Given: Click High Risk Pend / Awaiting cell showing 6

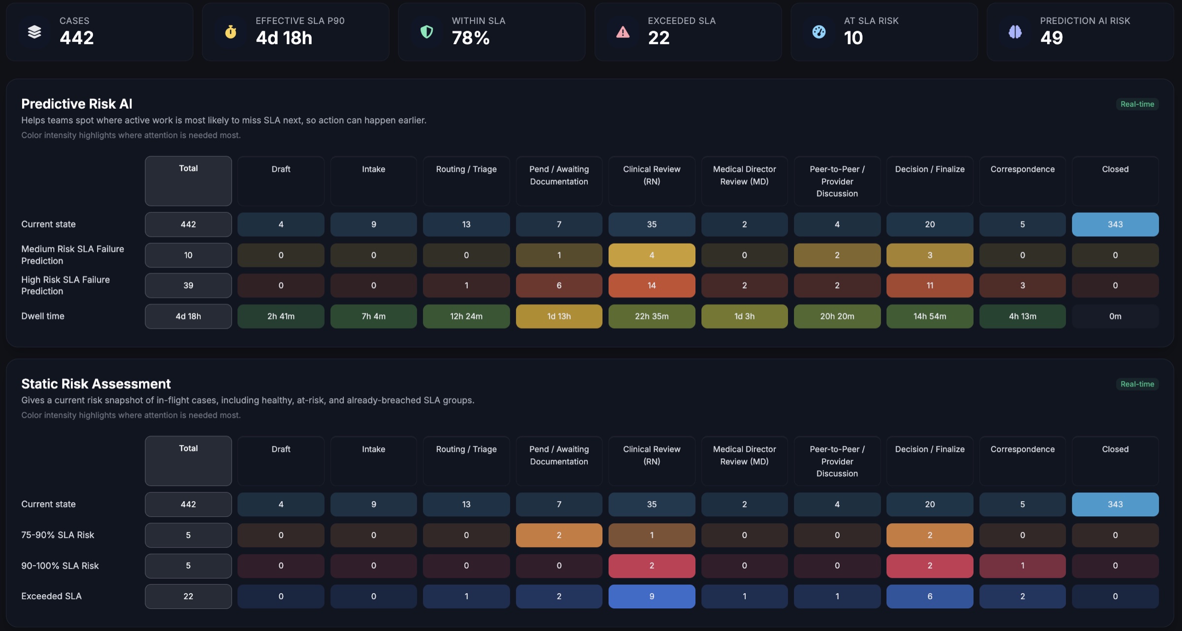Looking at the screenshot, I should click(x=559, y=285).
